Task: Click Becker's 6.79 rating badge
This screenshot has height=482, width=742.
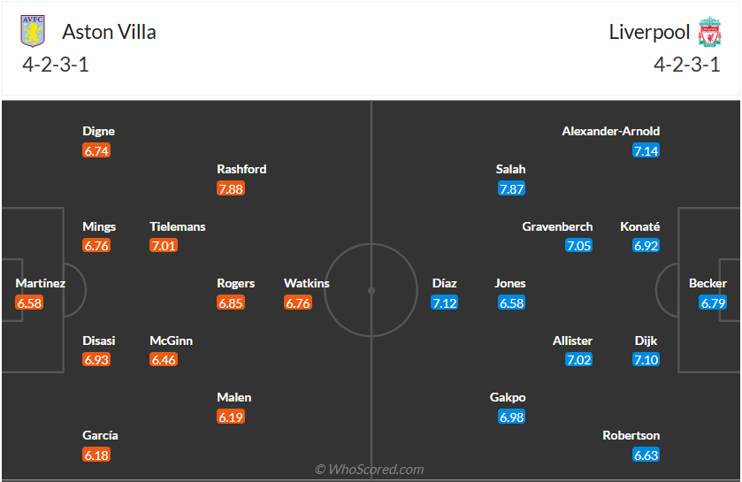Action: click(x=713, y=302)
